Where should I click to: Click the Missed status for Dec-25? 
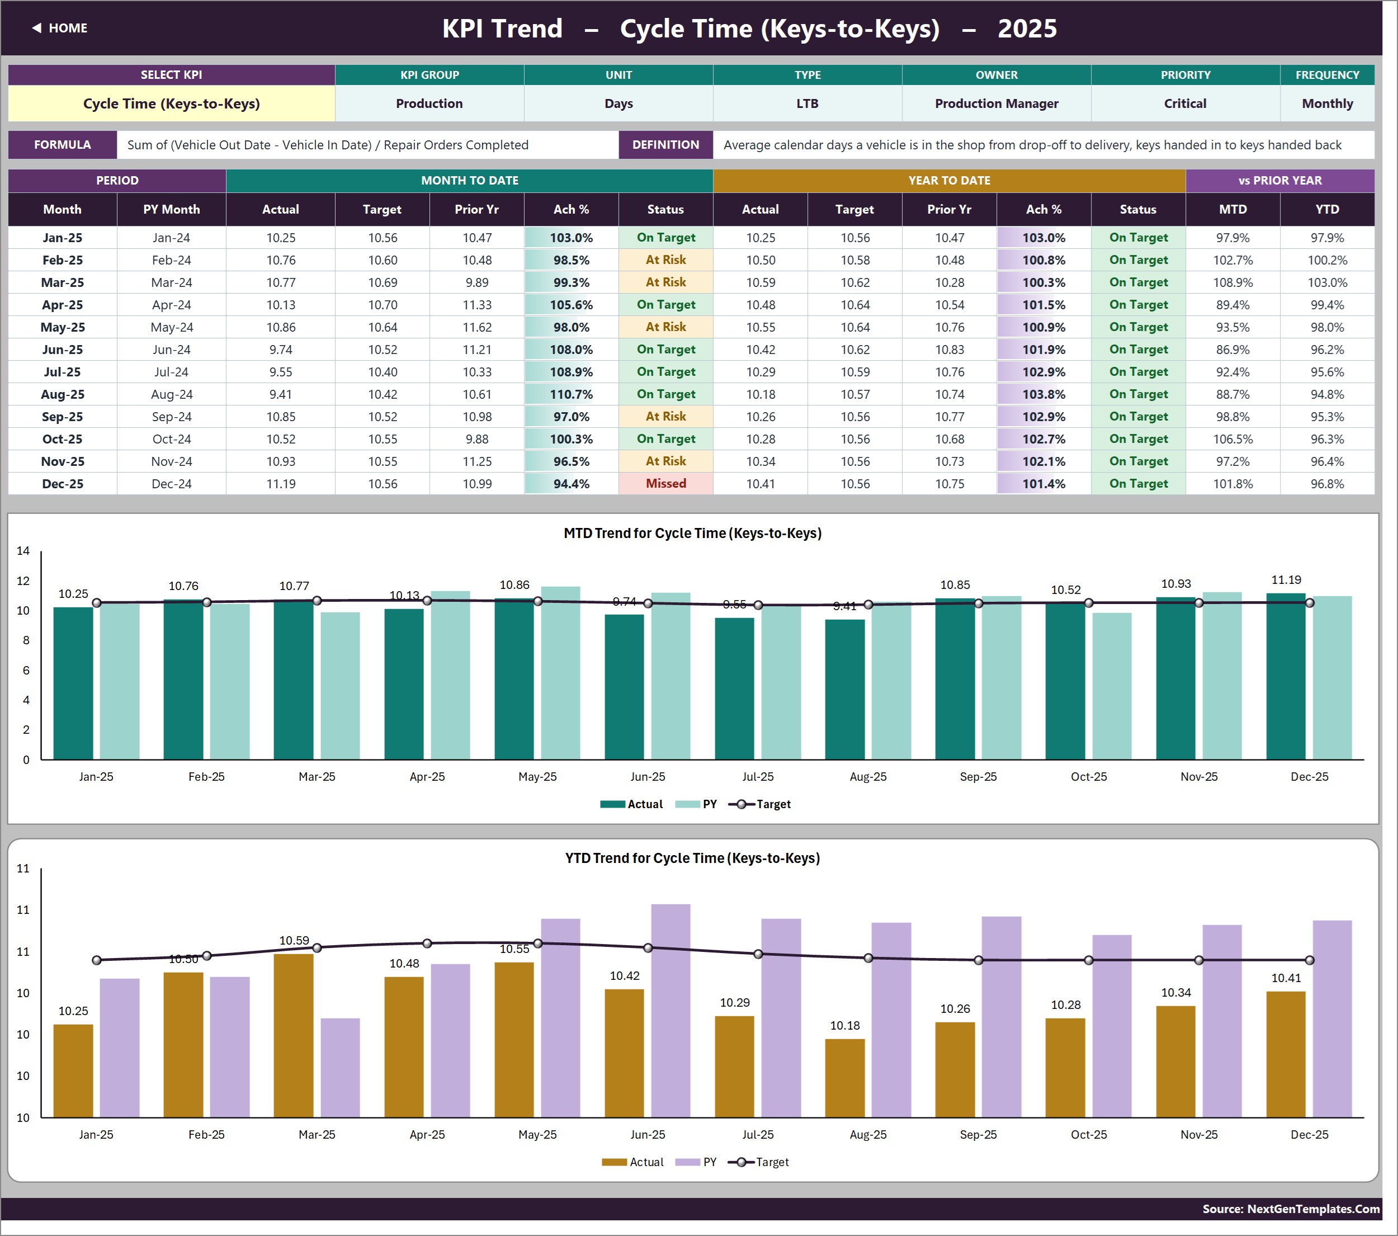pos(665,484)
